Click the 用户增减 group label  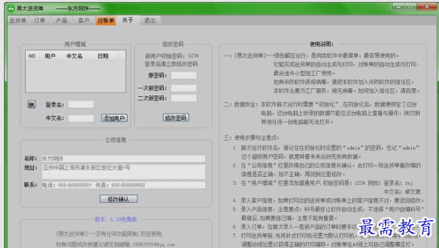tap(75, 44)
